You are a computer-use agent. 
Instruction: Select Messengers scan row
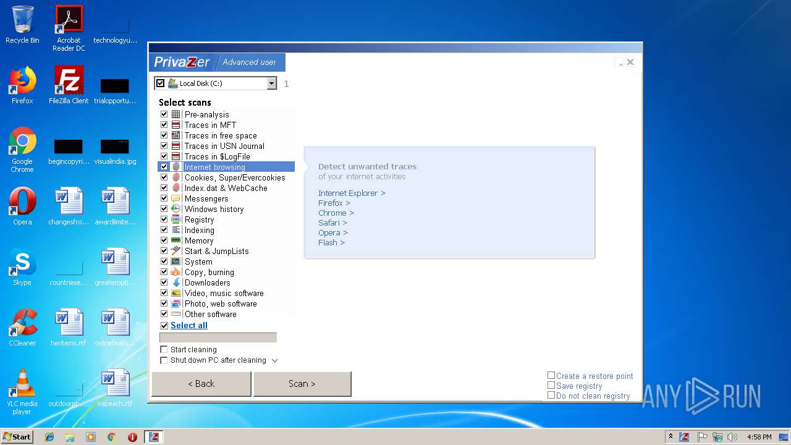[226, 198]
